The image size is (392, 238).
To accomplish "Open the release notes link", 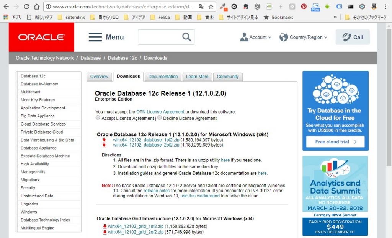I will pos(157,191).
